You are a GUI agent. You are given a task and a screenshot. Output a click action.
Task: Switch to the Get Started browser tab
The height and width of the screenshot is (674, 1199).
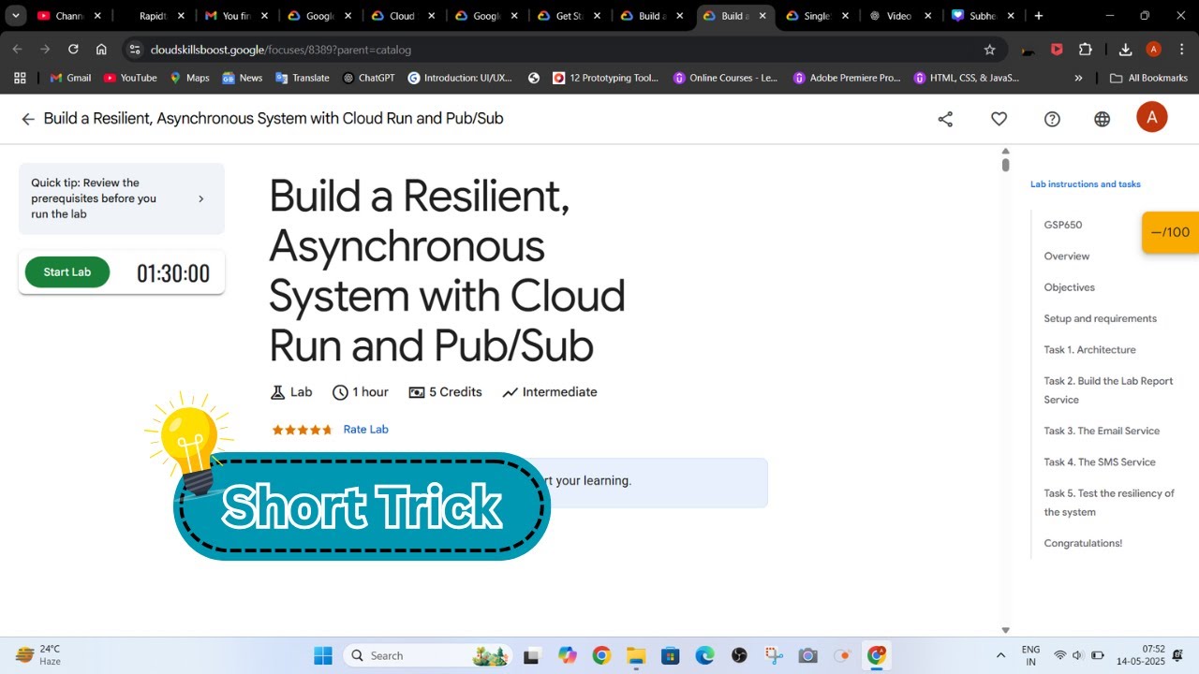click(570, 16)
